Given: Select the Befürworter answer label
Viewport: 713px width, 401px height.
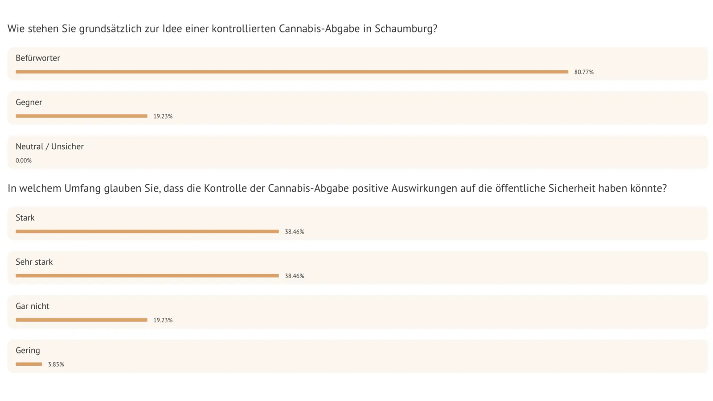Looking at the screenshot, I should [38, 58].
